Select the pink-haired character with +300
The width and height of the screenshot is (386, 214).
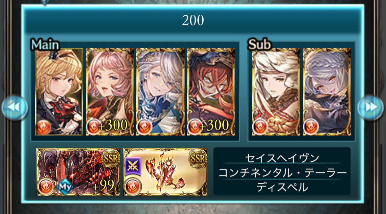[x=110, y=92]
